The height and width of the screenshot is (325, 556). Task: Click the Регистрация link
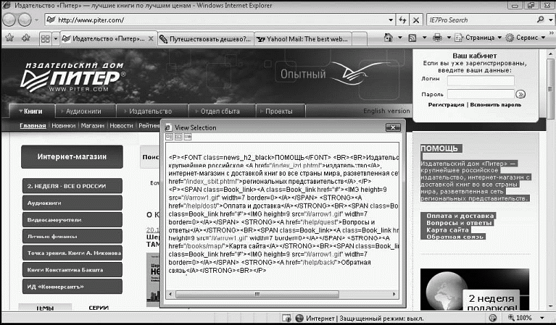coord(447,105)
